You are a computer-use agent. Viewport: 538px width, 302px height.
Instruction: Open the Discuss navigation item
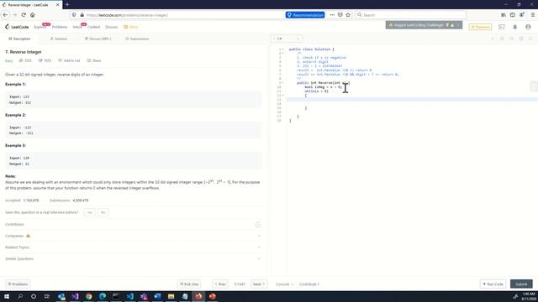pyautogui.click(x=112, y=27)
